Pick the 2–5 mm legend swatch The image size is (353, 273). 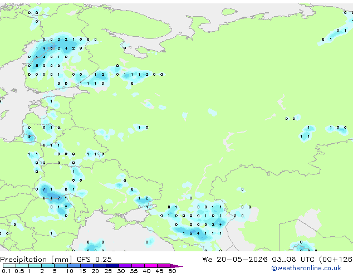click(48, 266)
